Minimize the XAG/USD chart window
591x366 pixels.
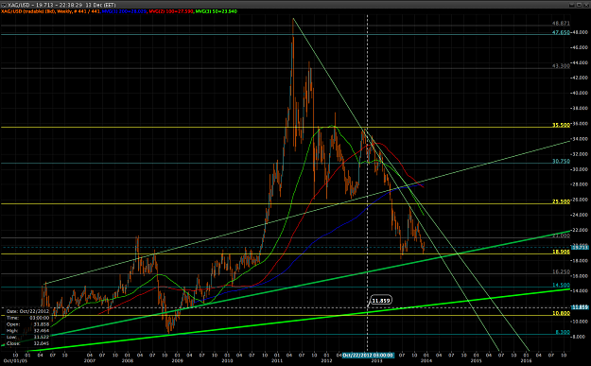[572, 5]
